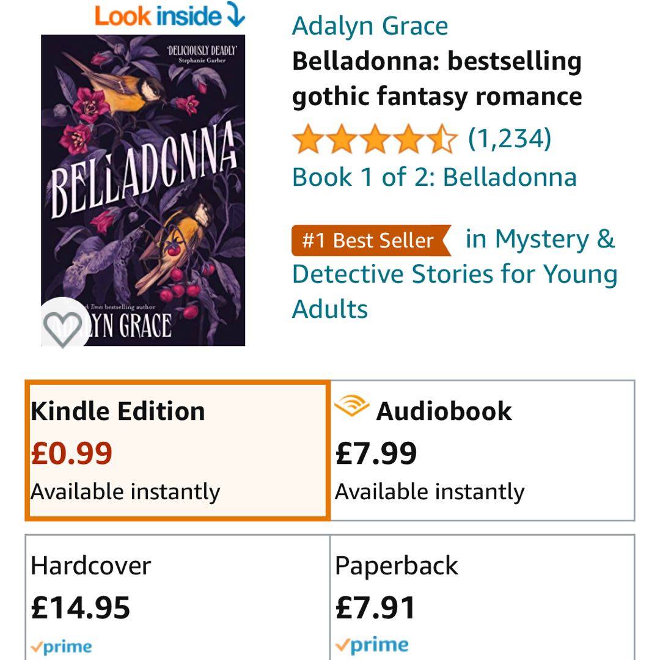
Task: Click the star rating icons
Action: click(x=375, y=139)
